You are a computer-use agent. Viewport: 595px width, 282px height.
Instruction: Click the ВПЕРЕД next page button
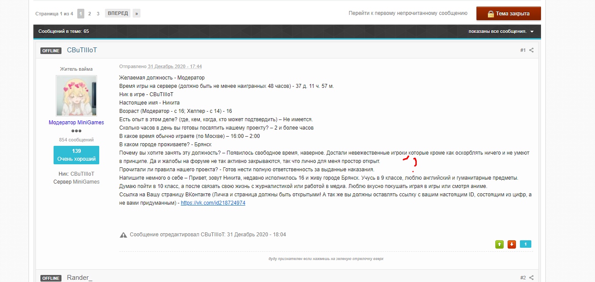point(118,13)
